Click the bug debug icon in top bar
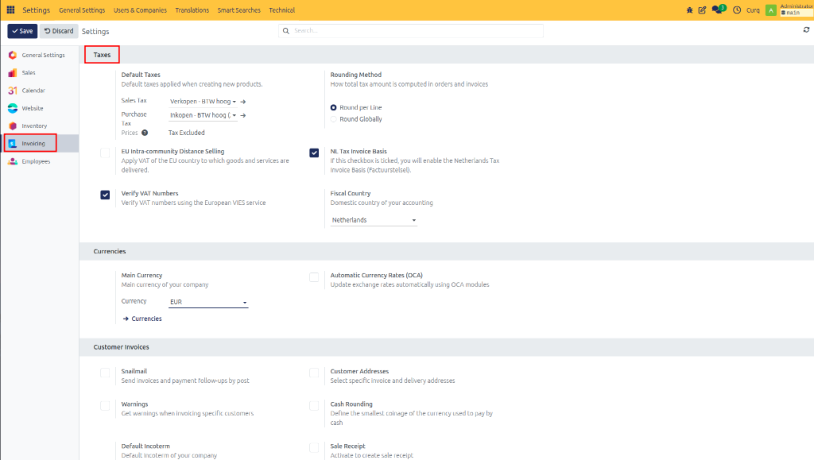 [x=689, y=10]
